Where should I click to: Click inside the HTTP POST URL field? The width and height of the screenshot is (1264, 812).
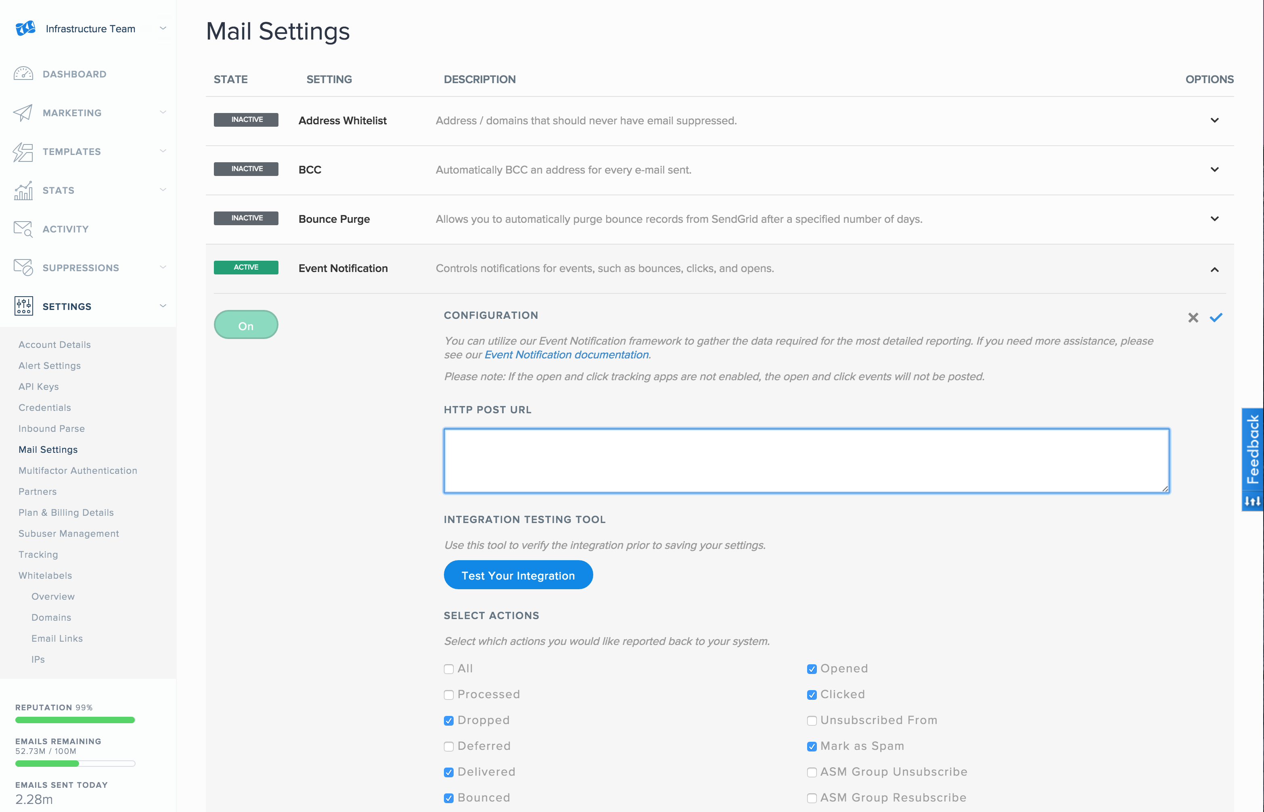(x=806, y=461)
